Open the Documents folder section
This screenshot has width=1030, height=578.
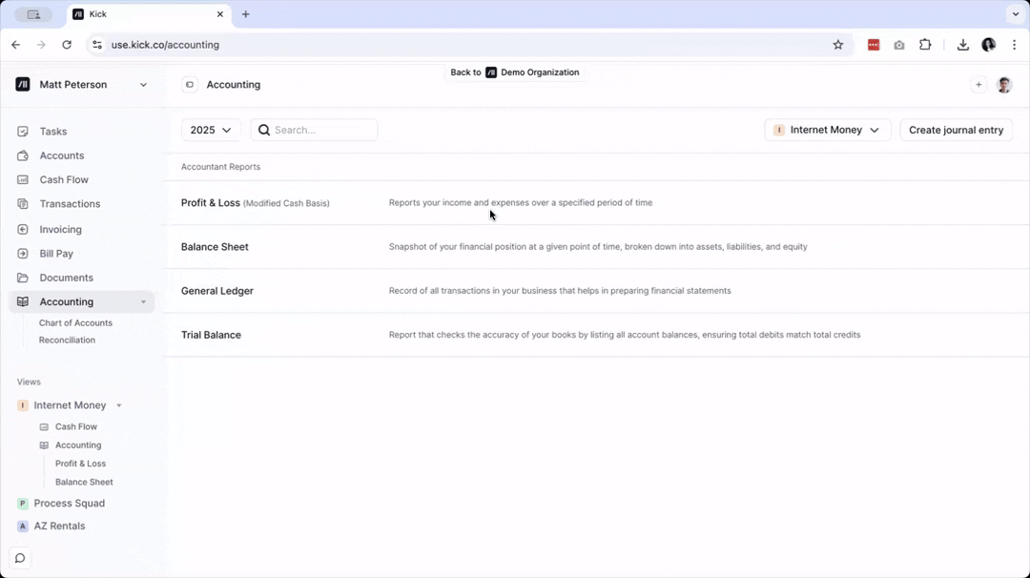pyautogui.click(x=66, y=278)
